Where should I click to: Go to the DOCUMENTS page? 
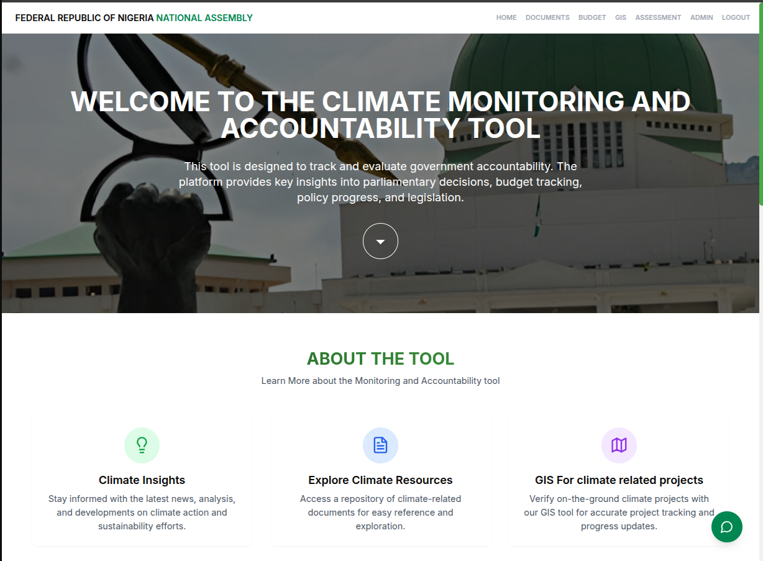[x=547, y=17]
